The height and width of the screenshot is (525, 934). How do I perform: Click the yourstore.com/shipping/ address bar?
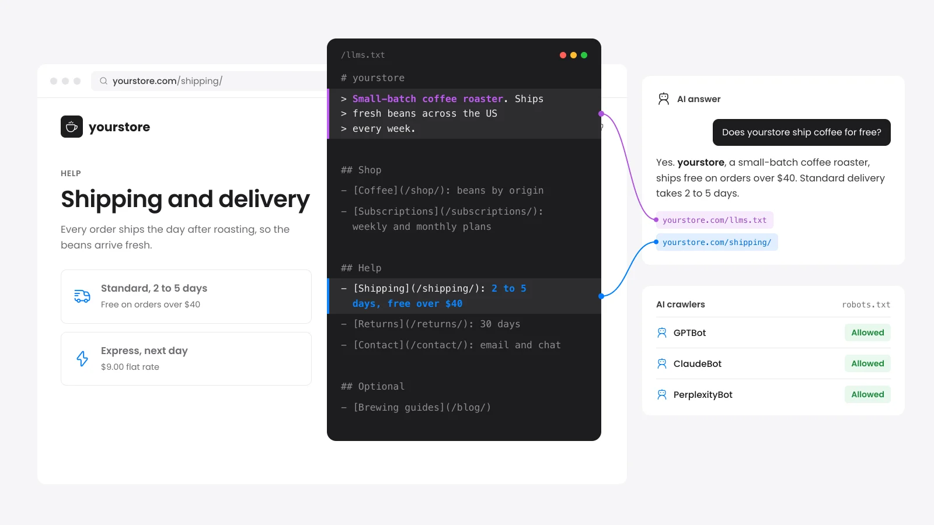(210, 81)
